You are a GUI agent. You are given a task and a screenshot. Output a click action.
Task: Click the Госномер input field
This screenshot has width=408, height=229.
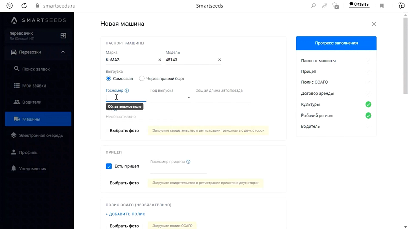[126, 97]
